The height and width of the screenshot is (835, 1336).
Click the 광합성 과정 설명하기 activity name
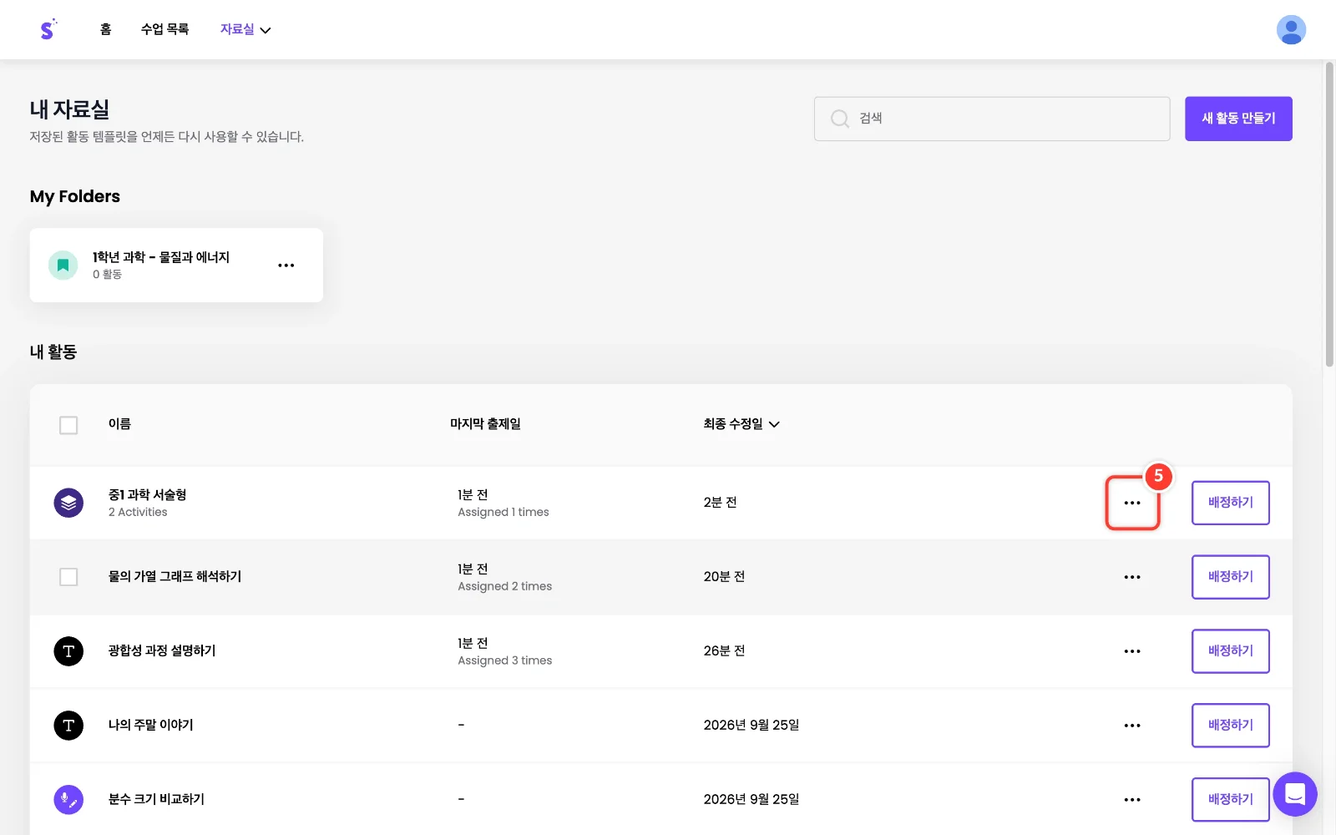point(162,651)
